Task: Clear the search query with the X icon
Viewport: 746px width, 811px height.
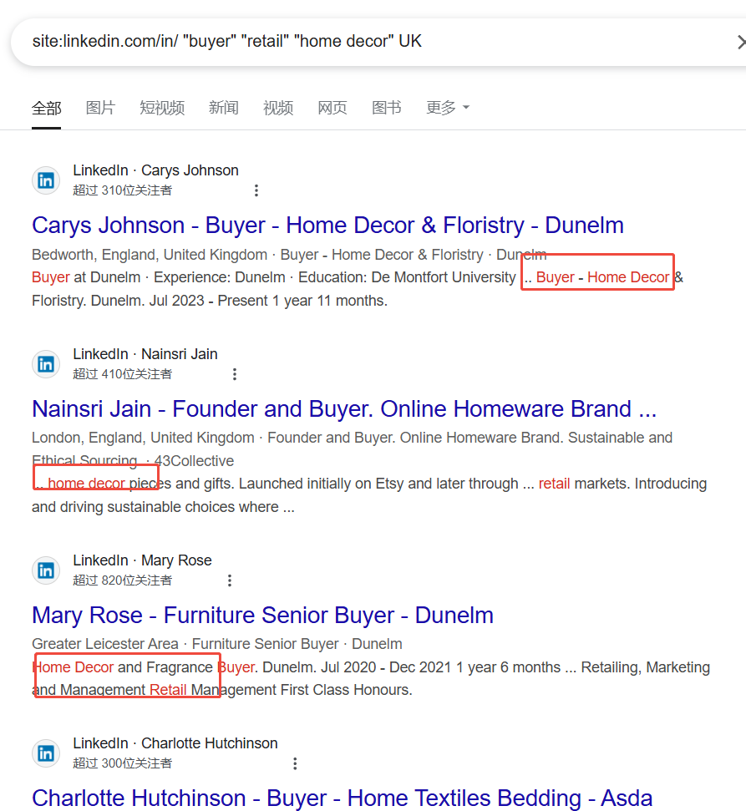Action: [x=741, y=42]
